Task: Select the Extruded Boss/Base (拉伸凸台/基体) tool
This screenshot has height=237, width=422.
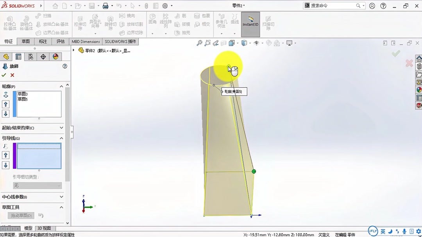Action: point(10,22)
